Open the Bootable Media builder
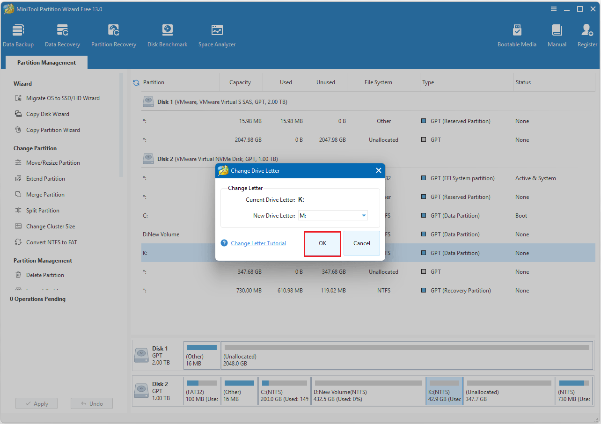Viewport: 601px width, 424px height. pos(517,34)
